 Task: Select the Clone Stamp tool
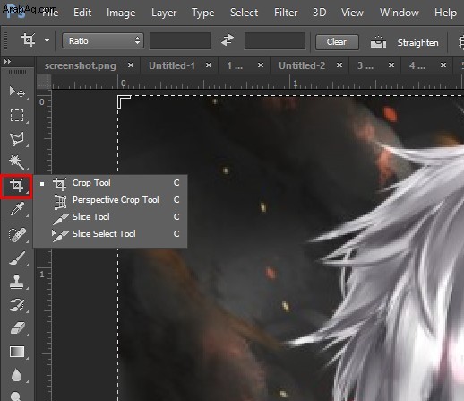point(17,282)
